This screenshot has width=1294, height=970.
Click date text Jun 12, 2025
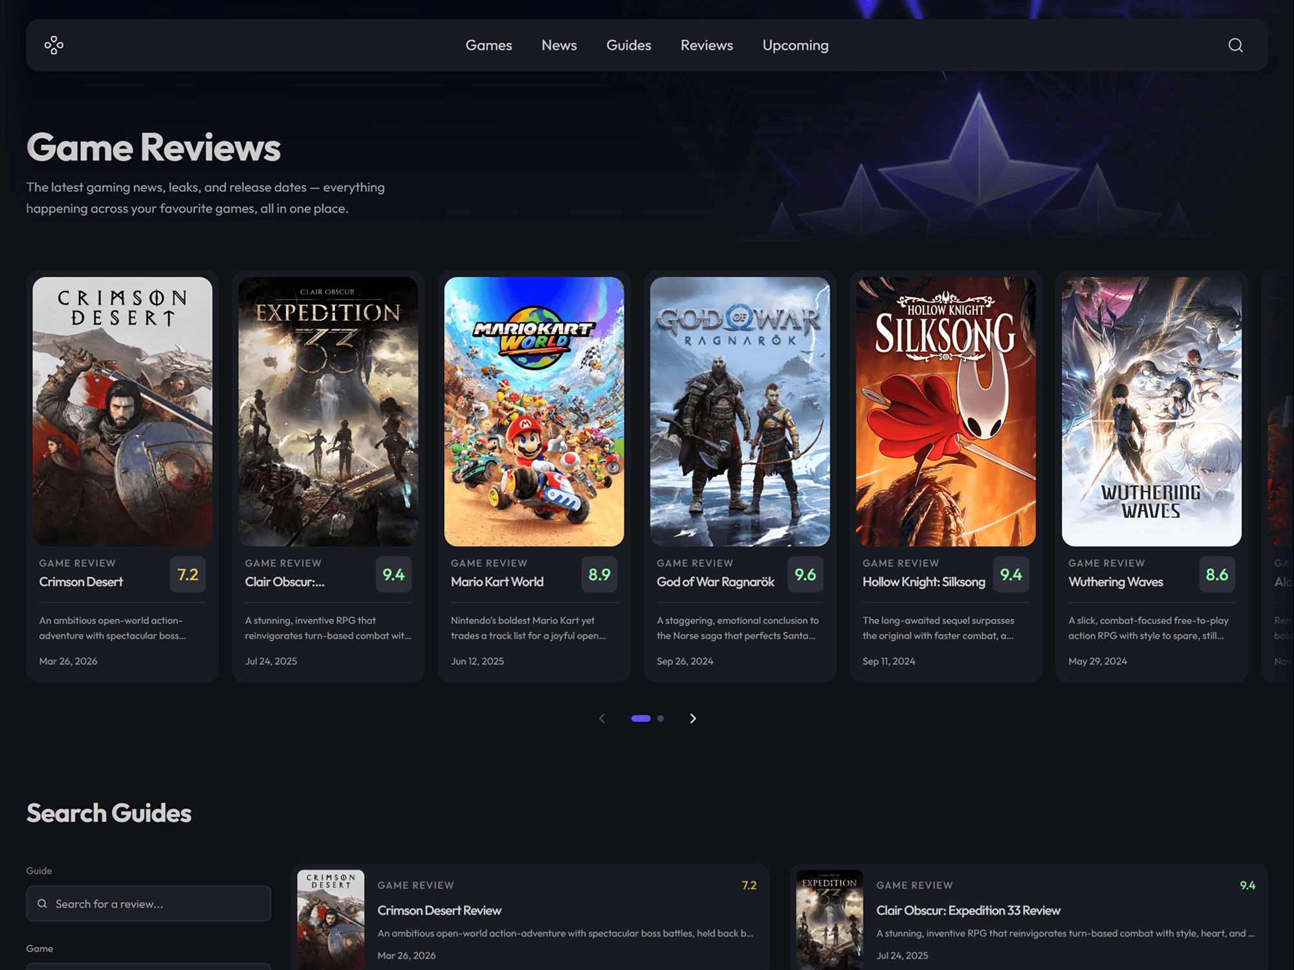[477, 661]
